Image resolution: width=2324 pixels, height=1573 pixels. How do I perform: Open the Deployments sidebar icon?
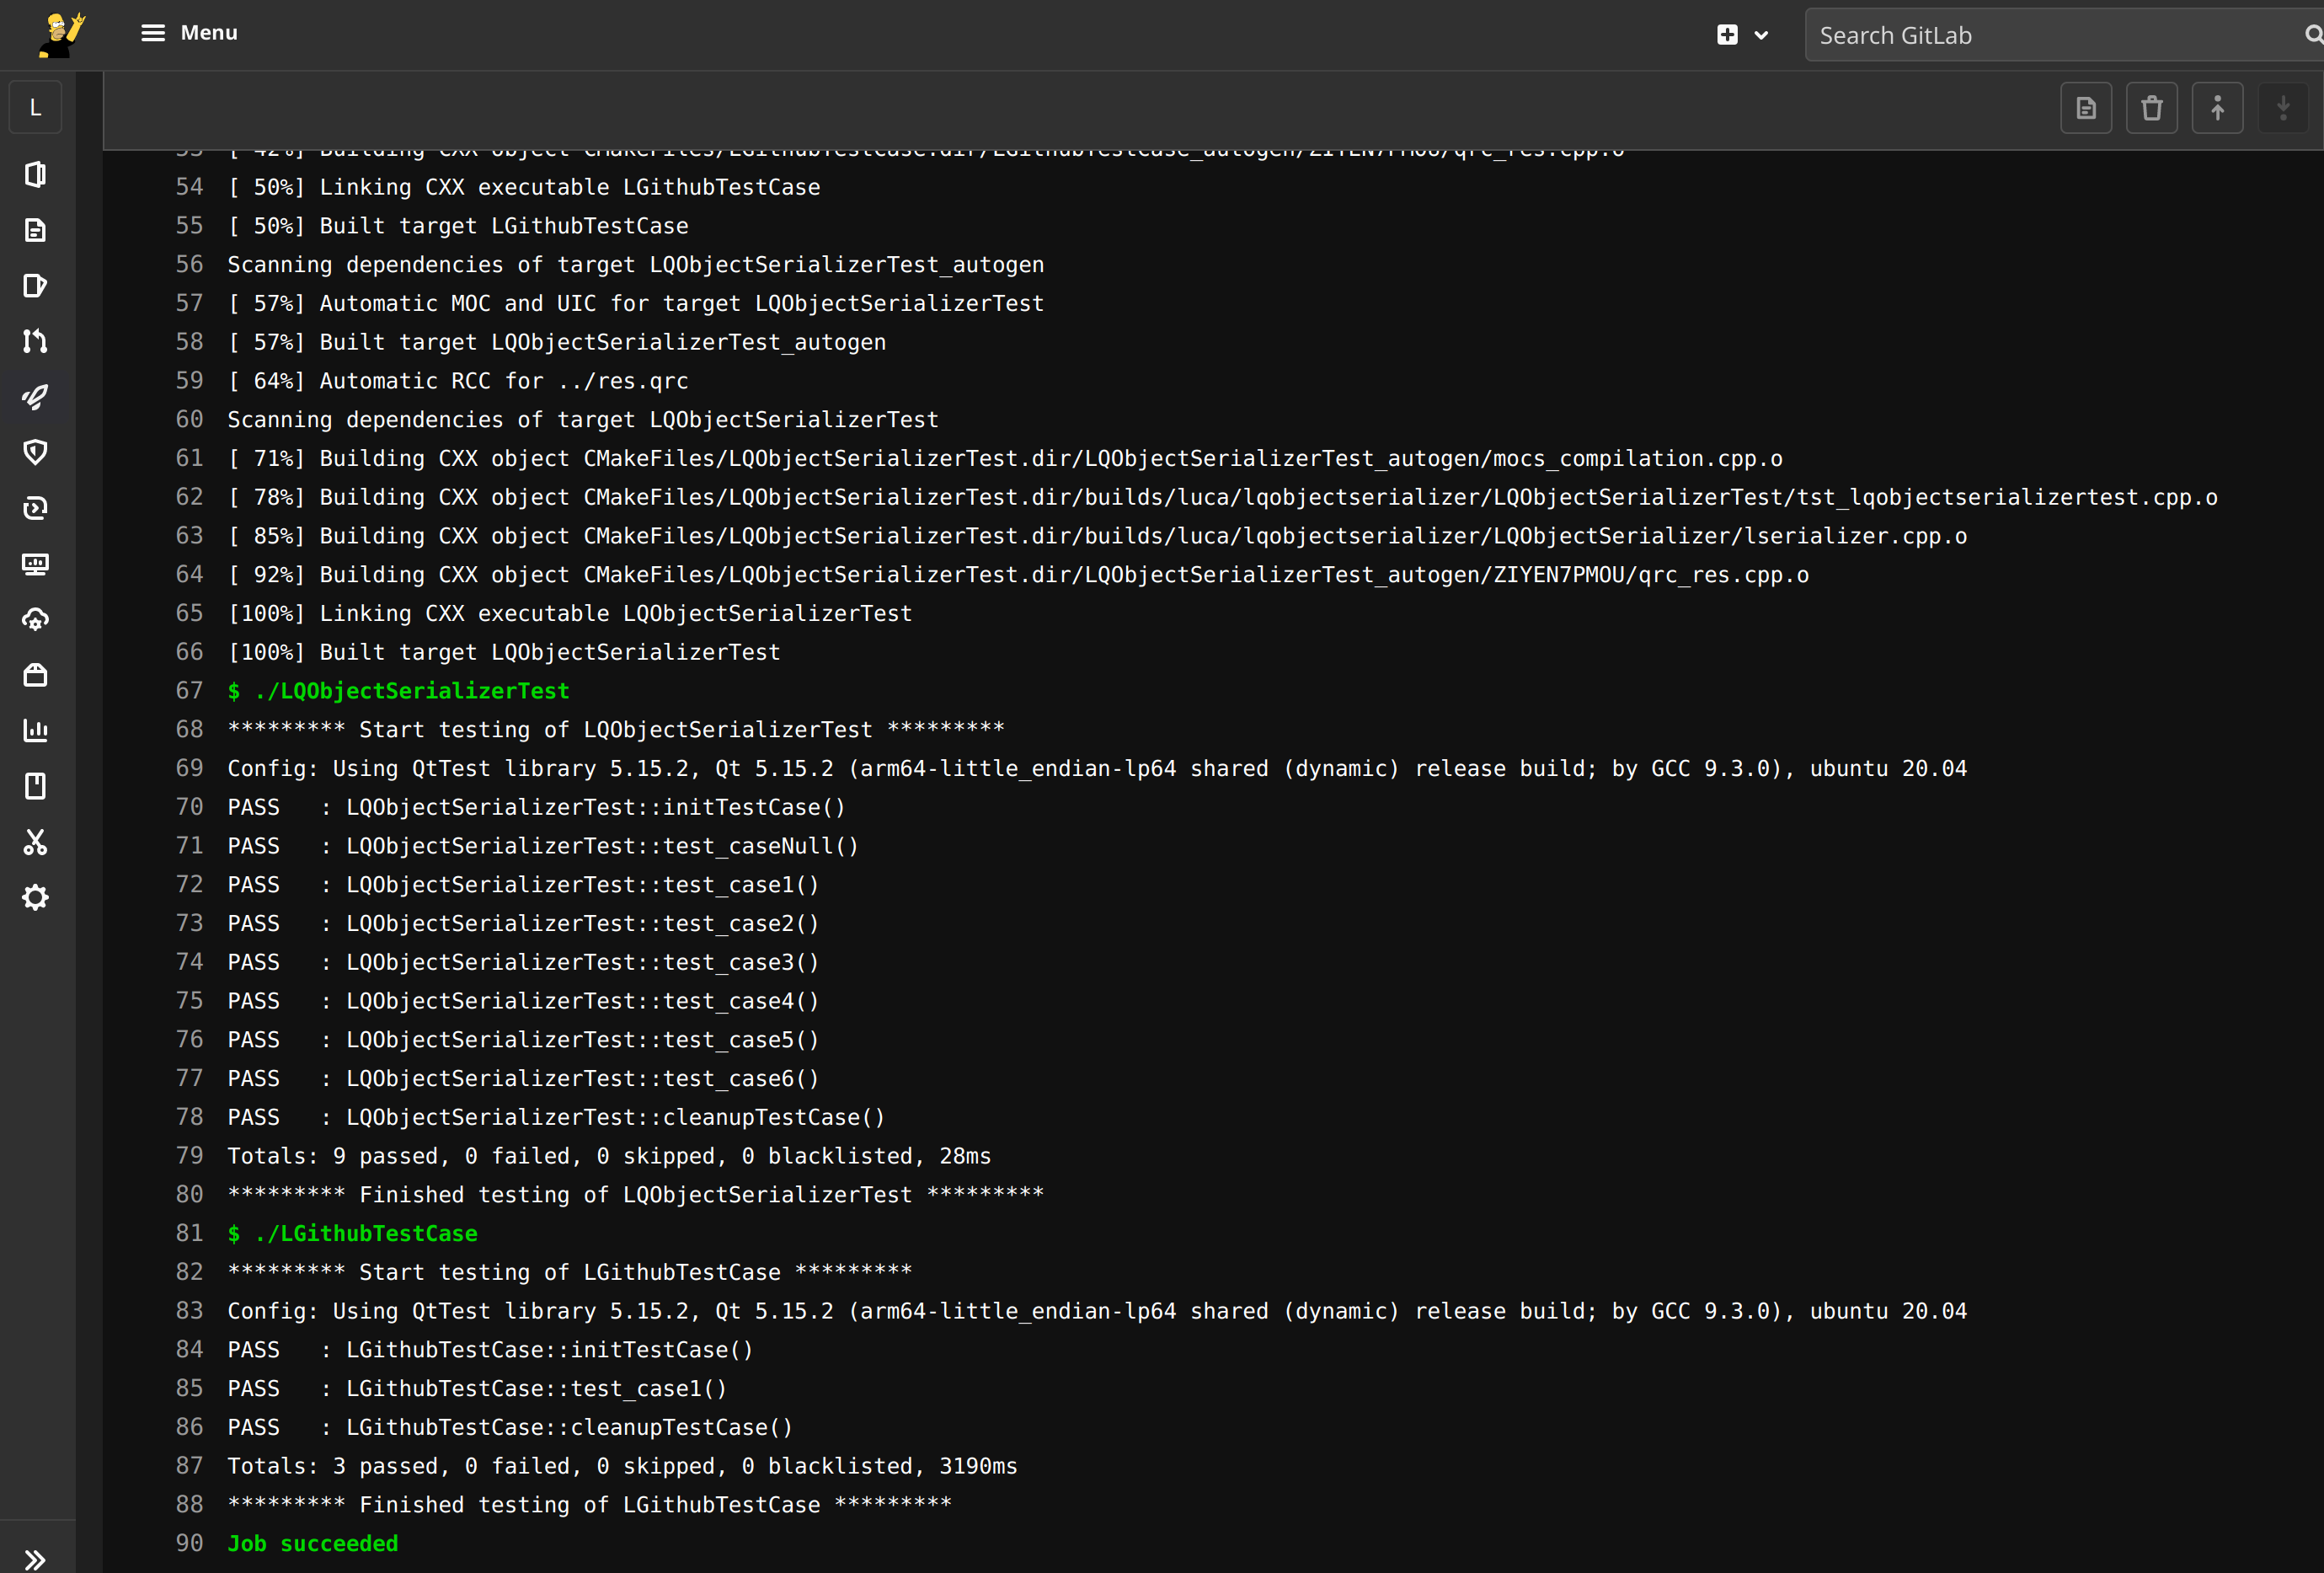tap(35, 508)
